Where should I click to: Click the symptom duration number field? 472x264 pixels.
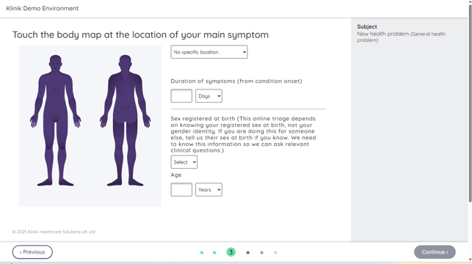click(181, 96)
